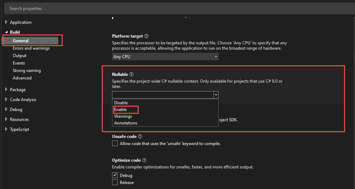Click the help icon beside Unsafe code
This screenshot has width=355, height=189.
click(x=140, y=137)
